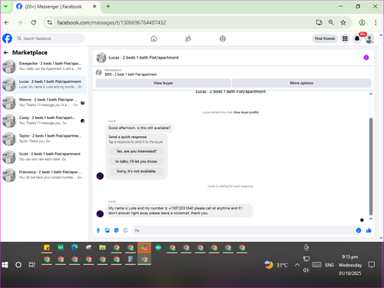Viewport: 384px width, 288px height.
Task: Open Microsoft Edge from the taskbar
Action: (x=74, y=247)
